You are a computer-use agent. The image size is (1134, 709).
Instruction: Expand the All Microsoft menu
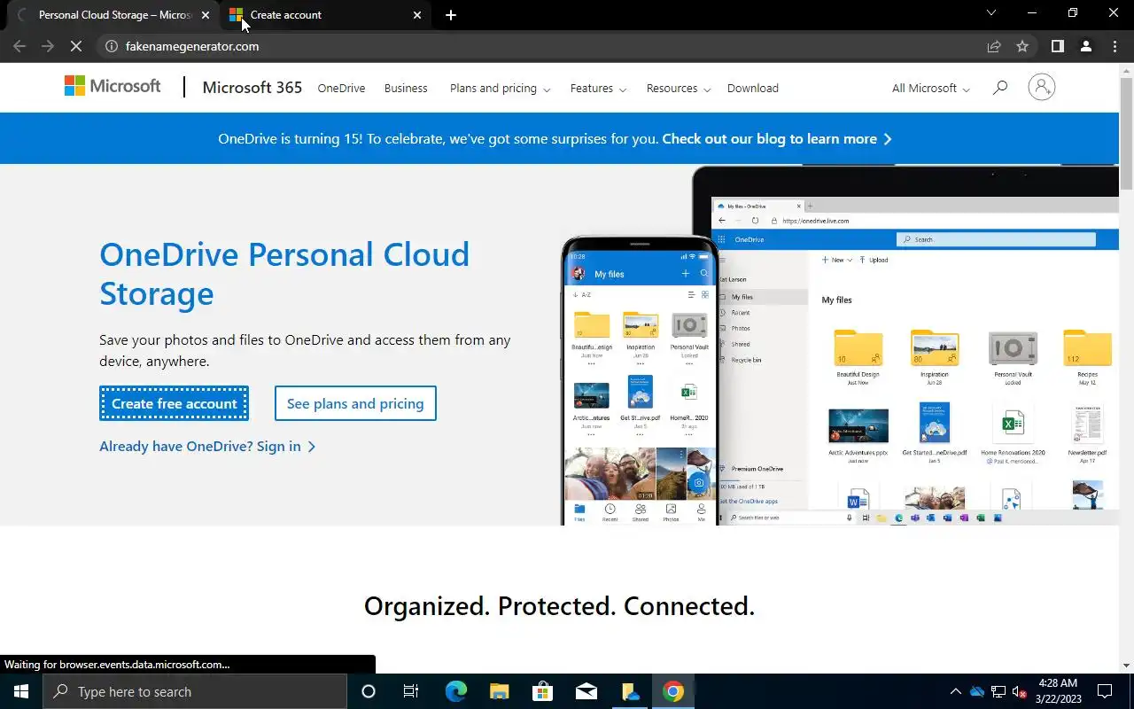point(930,88)
